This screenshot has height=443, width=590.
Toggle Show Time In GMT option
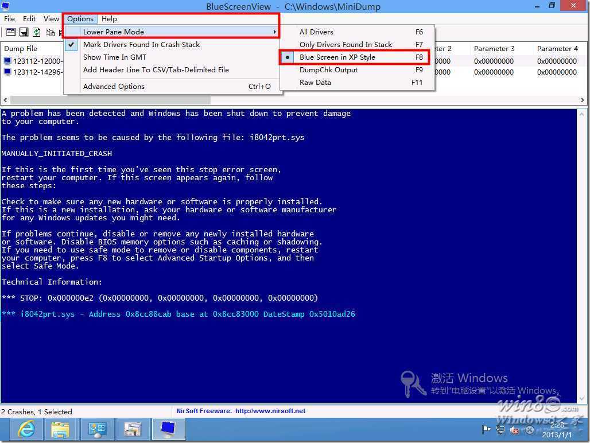[x=173, y=57]
